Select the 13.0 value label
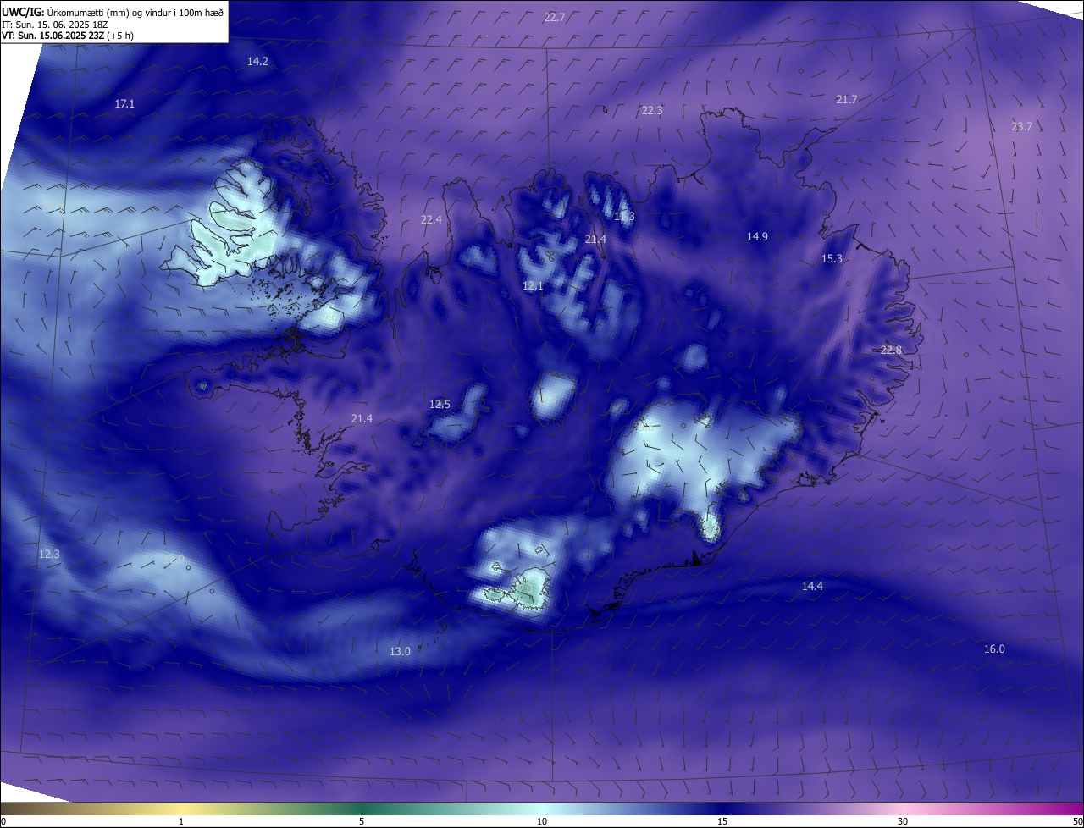 [x=400, y=651]
